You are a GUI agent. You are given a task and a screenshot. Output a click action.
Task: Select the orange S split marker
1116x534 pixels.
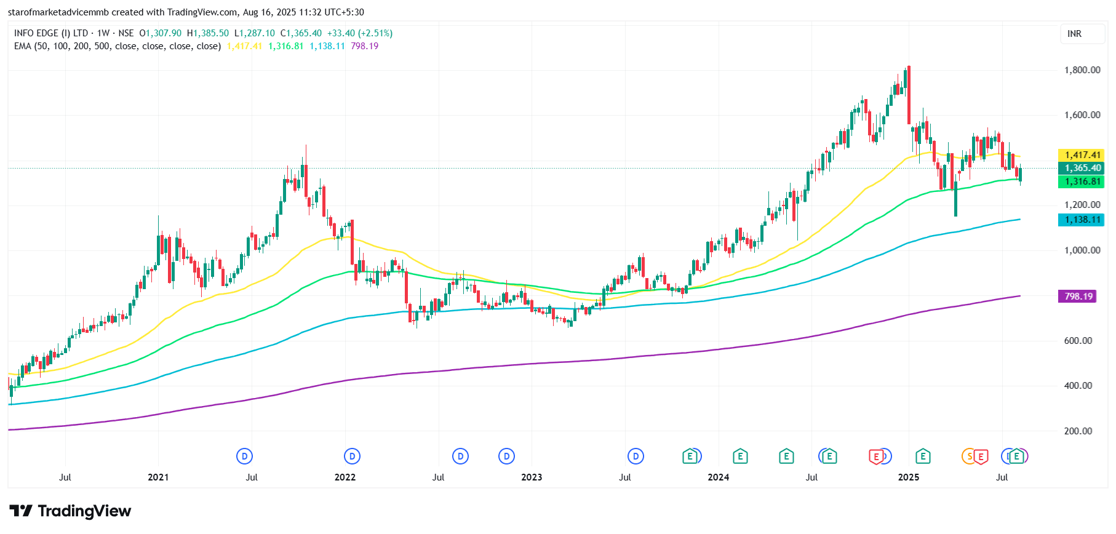[x=969, y=456]
